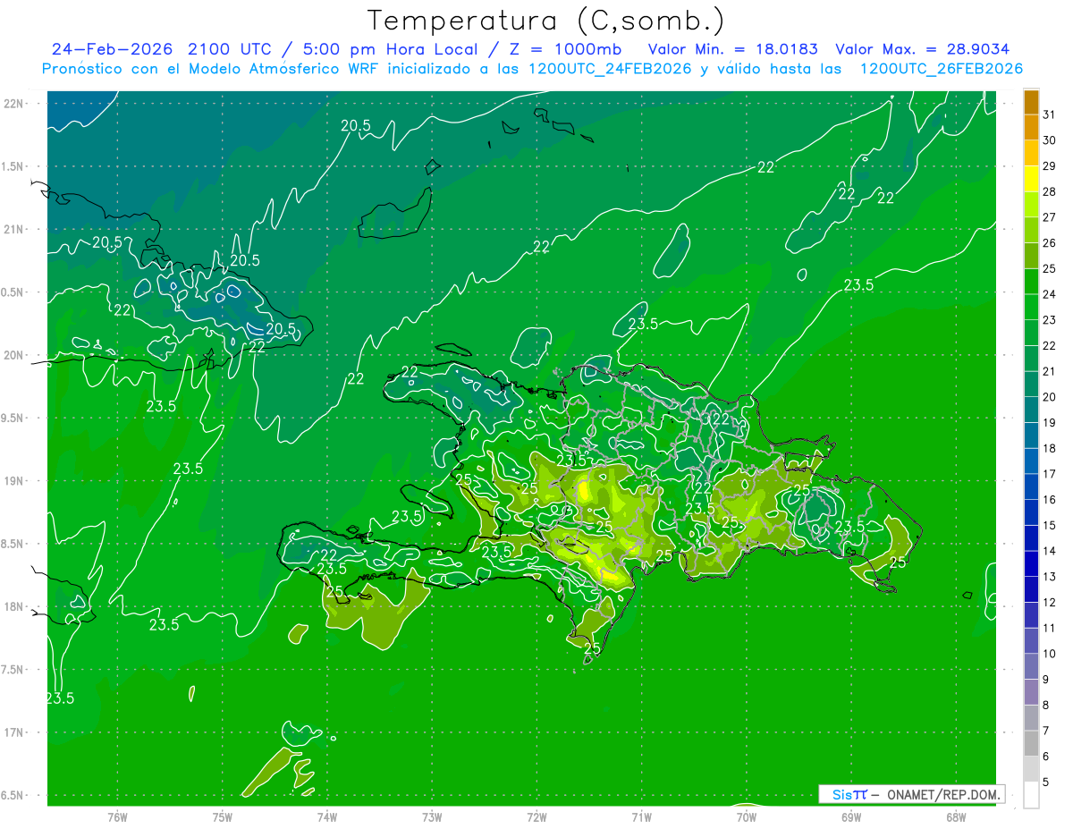Viewport: 1073px width, 829px height.
Task: Select "Valor Max. = 28.9034" text
Action: tap(923, 49)
